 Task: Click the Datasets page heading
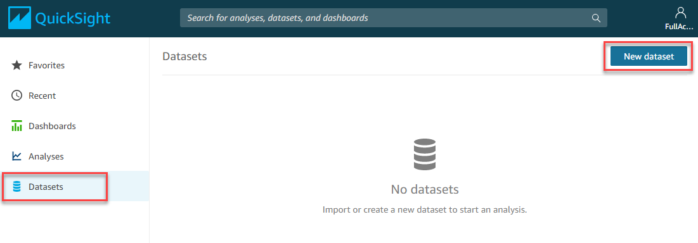(184, 56)
